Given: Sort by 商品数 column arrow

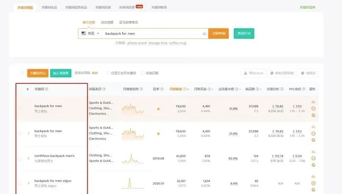Looking at the screenshot, I should coord(261,89).
